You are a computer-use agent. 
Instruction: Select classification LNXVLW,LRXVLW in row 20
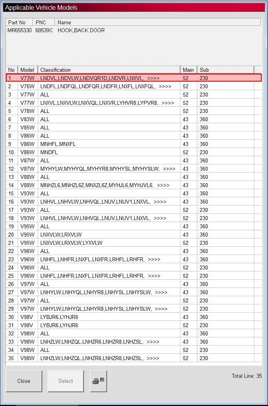pyautogui.click(x=61, y=235)
